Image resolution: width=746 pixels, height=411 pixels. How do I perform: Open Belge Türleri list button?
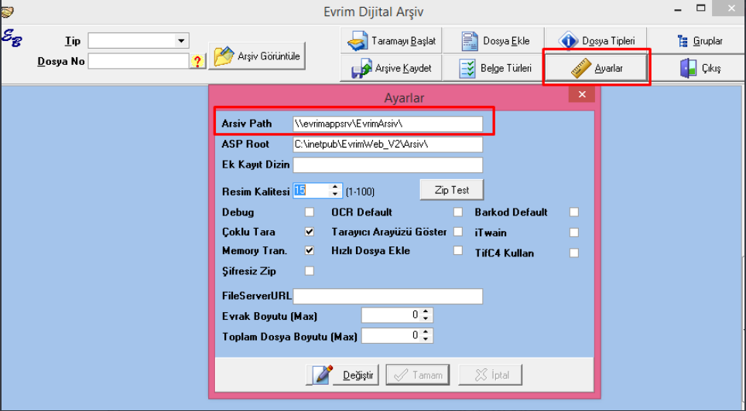click(495, 68)
